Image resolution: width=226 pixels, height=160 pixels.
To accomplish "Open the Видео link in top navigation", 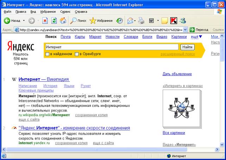I will coord(162,37).
